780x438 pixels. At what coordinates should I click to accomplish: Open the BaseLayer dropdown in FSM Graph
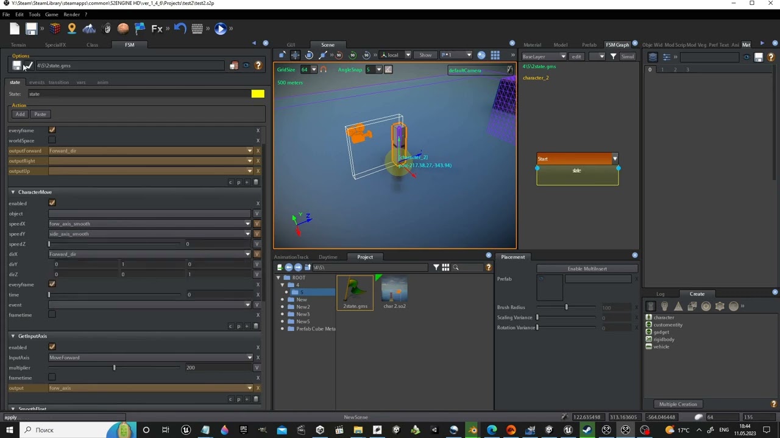544,56
